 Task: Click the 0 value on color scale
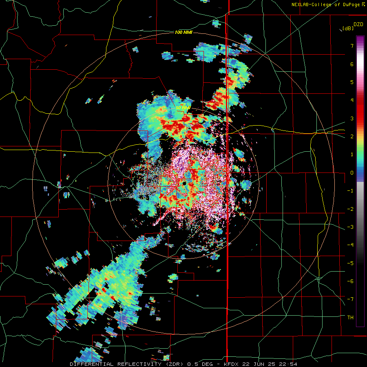352,173
